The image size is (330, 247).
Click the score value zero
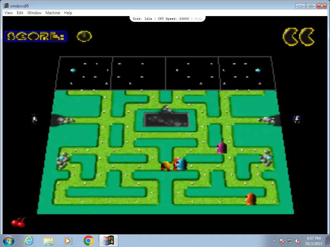(x=84, y=36)
